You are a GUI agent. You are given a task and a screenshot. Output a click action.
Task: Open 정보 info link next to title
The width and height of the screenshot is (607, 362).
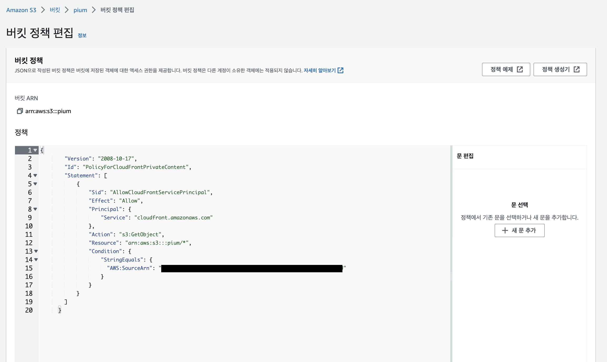coord(82,36)
